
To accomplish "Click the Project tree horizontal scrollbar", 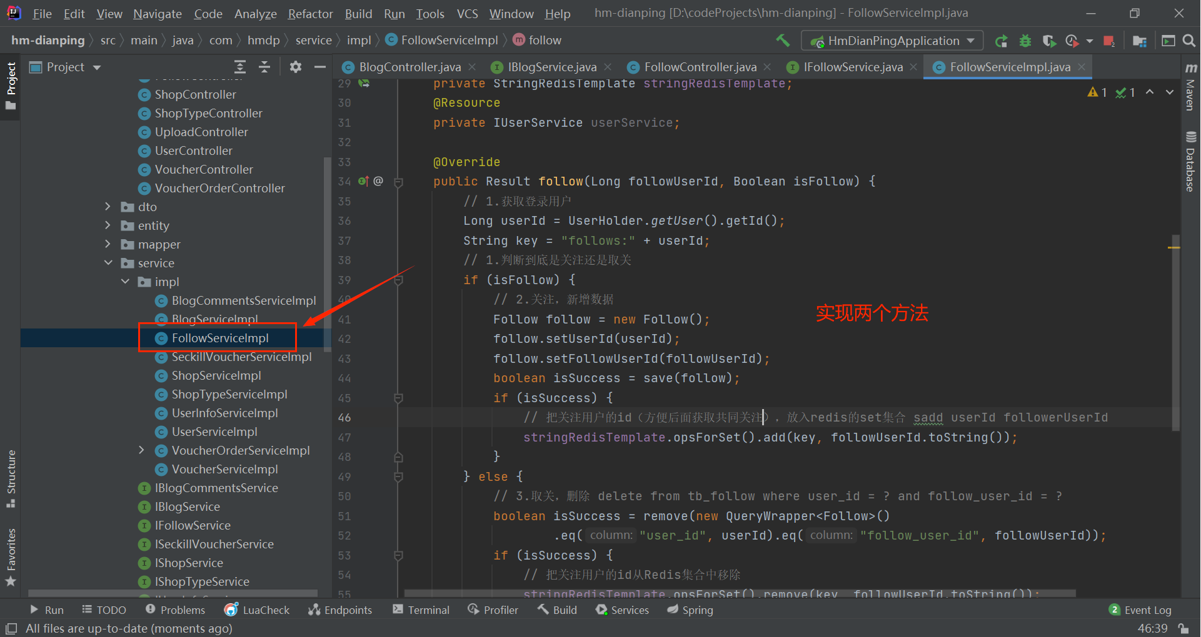I will [173, 593].
